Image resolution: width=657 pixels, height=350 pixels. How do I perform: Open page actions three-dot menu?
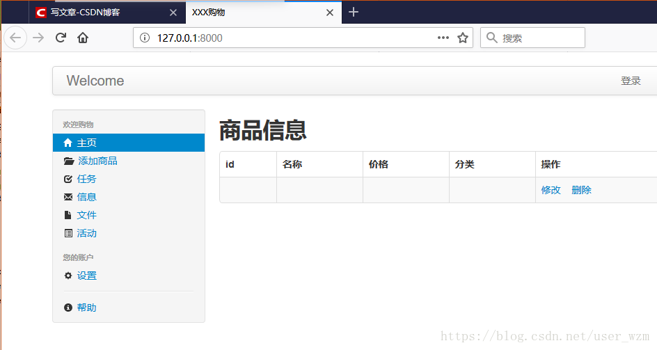tap(443, 38)
